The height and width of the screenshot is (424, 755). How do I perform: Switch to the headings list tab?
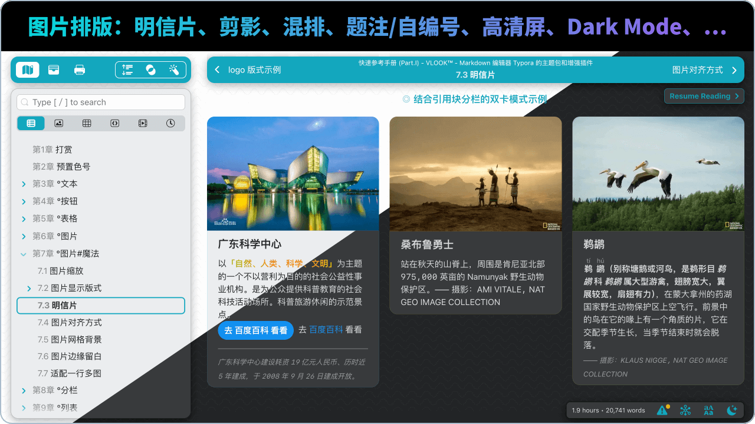(31, 123)
